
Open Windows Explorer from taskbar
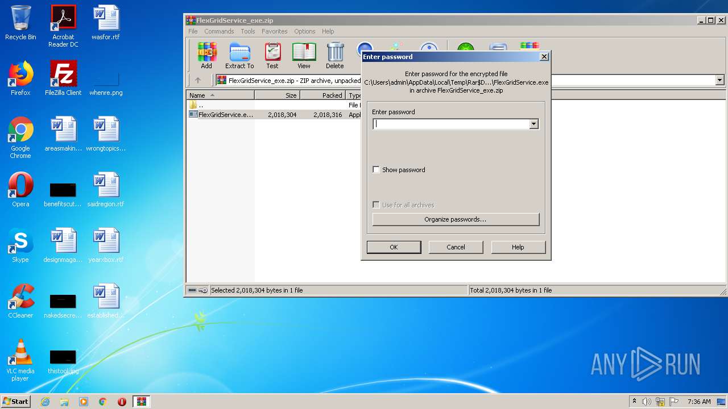click(x=64, y=402)
